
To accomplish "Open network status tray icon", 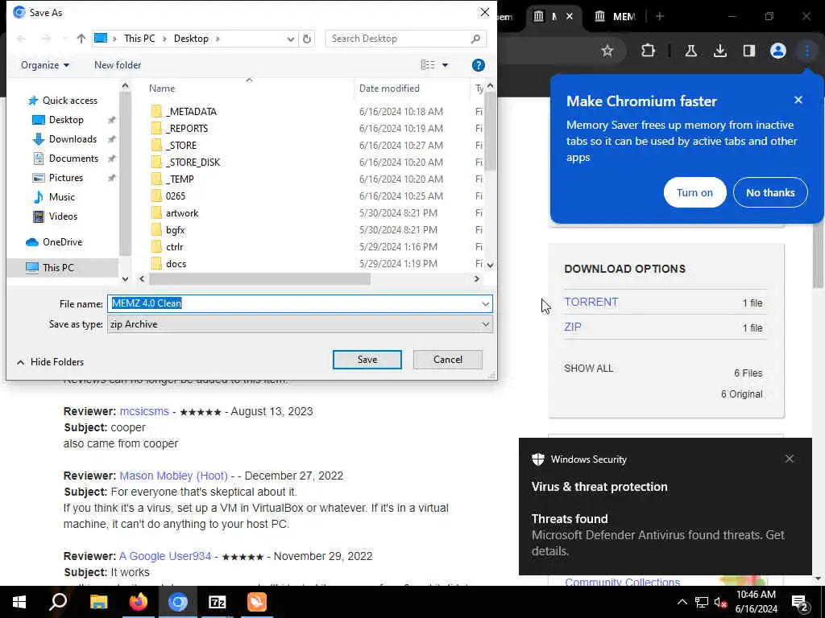I will tap(702, 602).
